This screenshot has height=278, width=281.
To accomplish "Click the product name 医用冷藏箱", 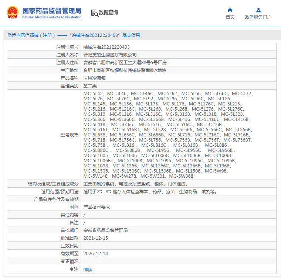I will click(x=94, y=78).
